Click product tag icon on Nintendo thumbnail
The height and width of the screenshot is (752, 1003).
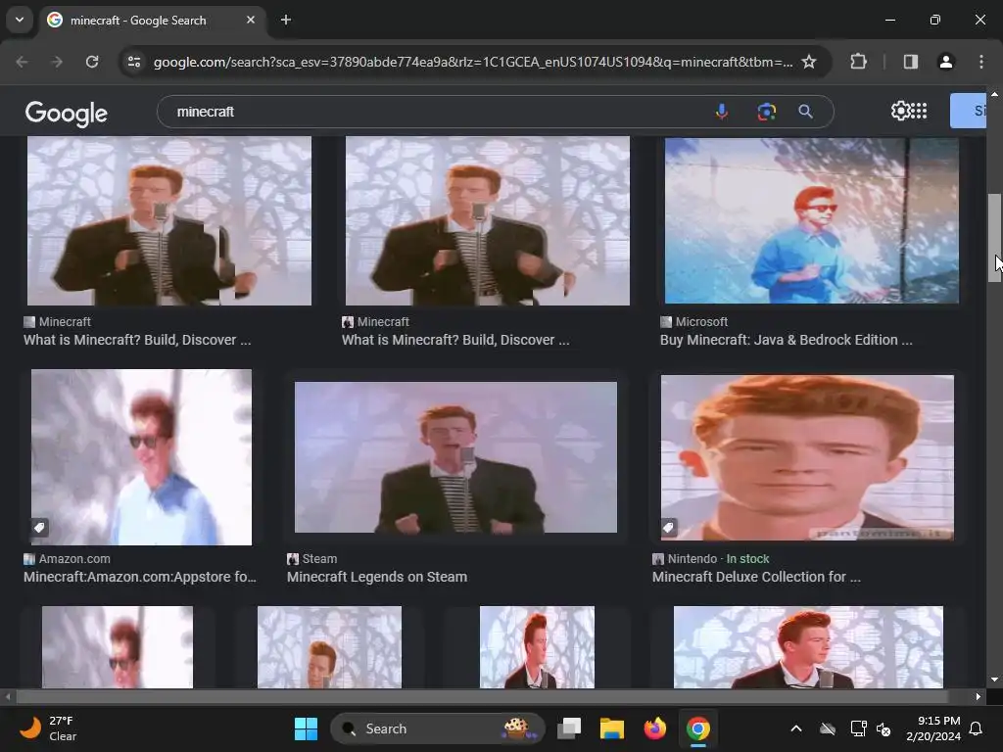tap(668, 528)
